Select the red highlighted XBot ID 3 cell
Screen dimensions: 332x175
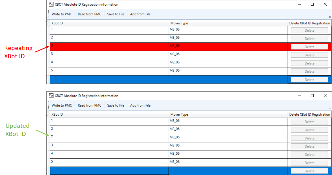109,47
